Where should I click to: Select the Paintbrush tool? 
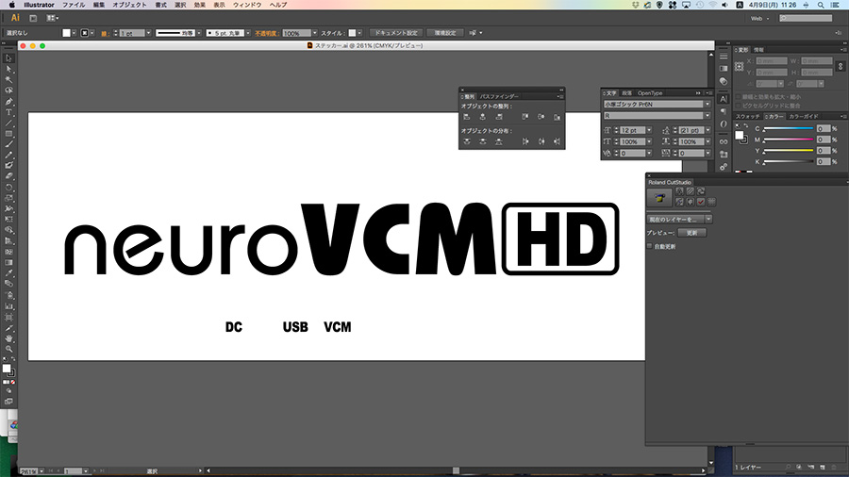tap(8, 144)
